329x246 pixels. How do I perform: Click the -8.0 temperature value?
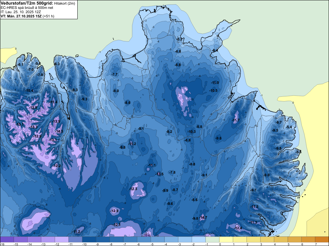116,91
